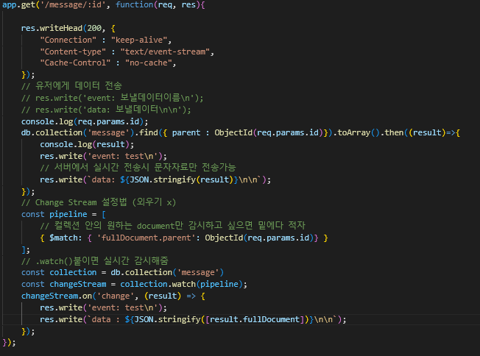
Task: Click the 'fullDocument.parent' string key
Action: (146, 238)
